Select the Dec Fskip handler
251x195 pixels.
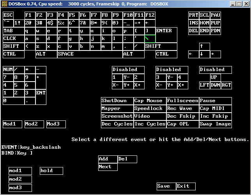point(183,116)
